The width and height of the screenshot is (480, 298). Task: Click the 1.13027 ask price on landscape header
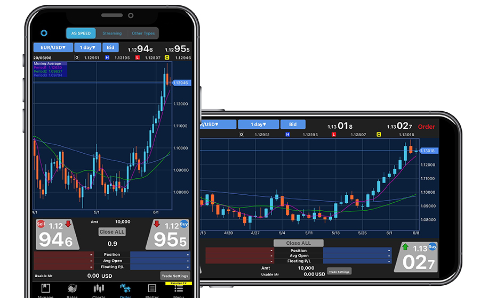(399, 126)
